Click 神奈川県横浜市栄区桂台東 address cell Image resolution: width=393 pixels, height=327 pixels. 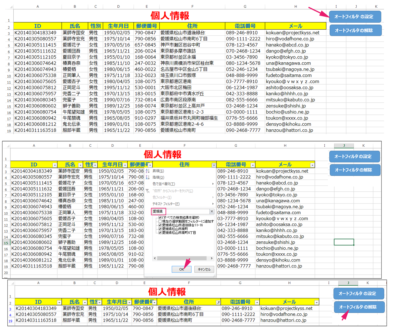(192, 63)
